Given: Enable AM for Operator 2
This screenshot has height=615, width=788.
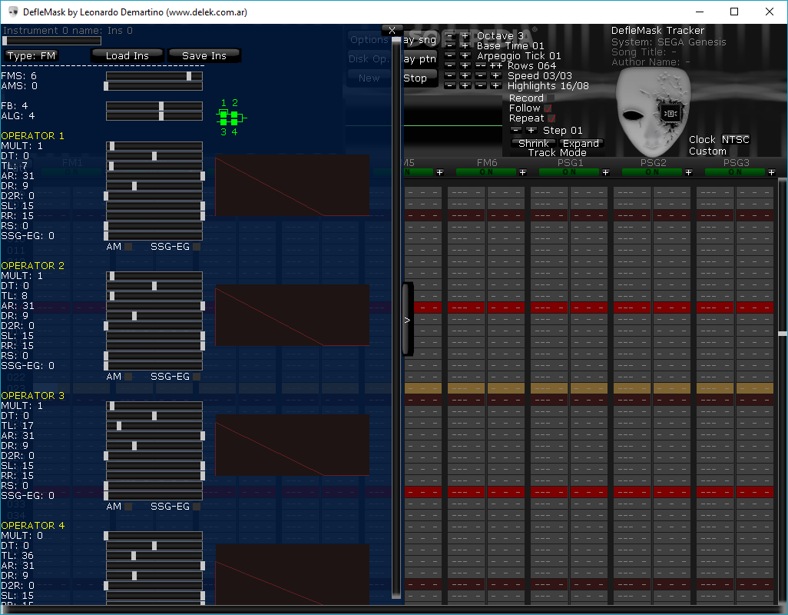Looking at the screenshot, I should pyautogui.click(x=128, y=377).
